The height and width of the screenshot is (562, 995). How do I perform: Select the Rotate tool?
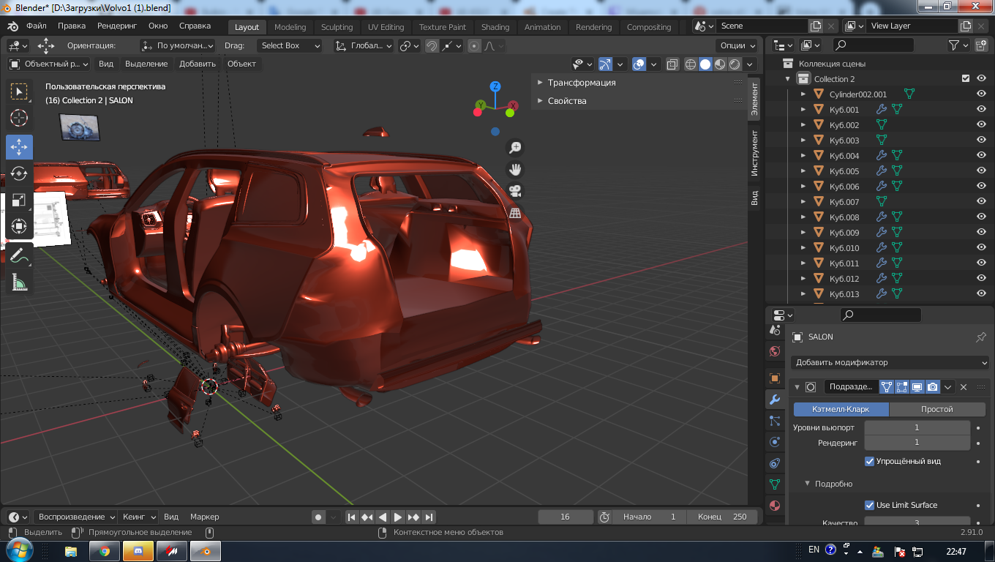[19, 173]
